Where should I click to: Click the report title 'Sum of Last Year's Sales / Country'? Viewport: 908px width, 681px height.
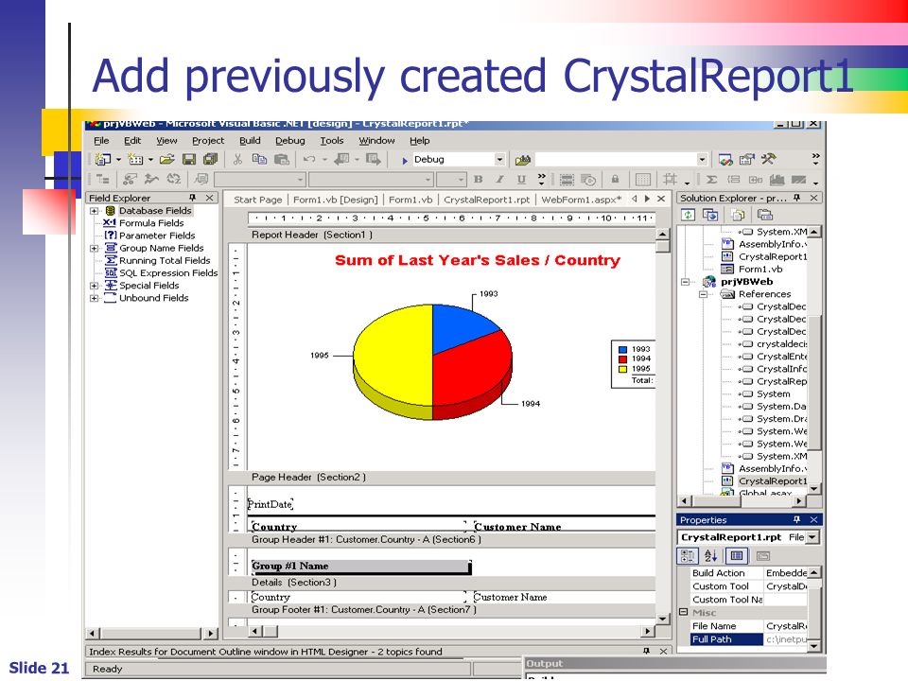(x=477, y=261)
